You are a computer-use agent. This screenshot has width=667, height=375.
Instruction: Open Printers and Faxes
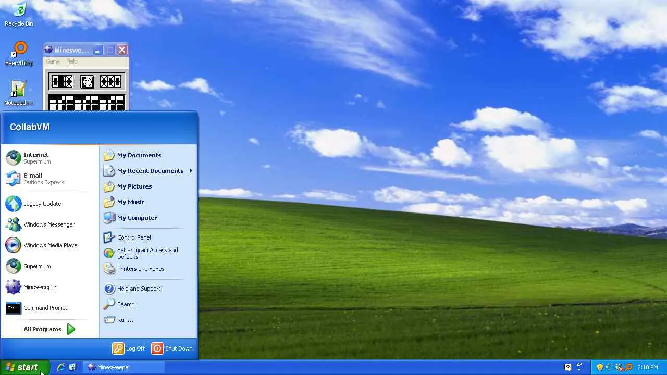148,269
